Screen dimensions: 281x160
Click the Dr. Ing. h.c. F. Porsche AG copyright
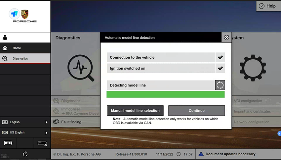tap(77, 154)
